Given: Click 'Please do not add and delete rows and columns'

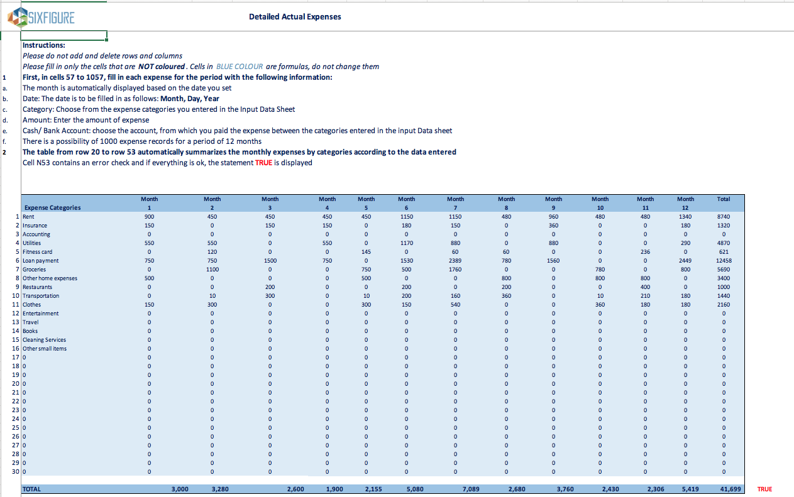Looking at the screenshot, I should coord(102,56).
